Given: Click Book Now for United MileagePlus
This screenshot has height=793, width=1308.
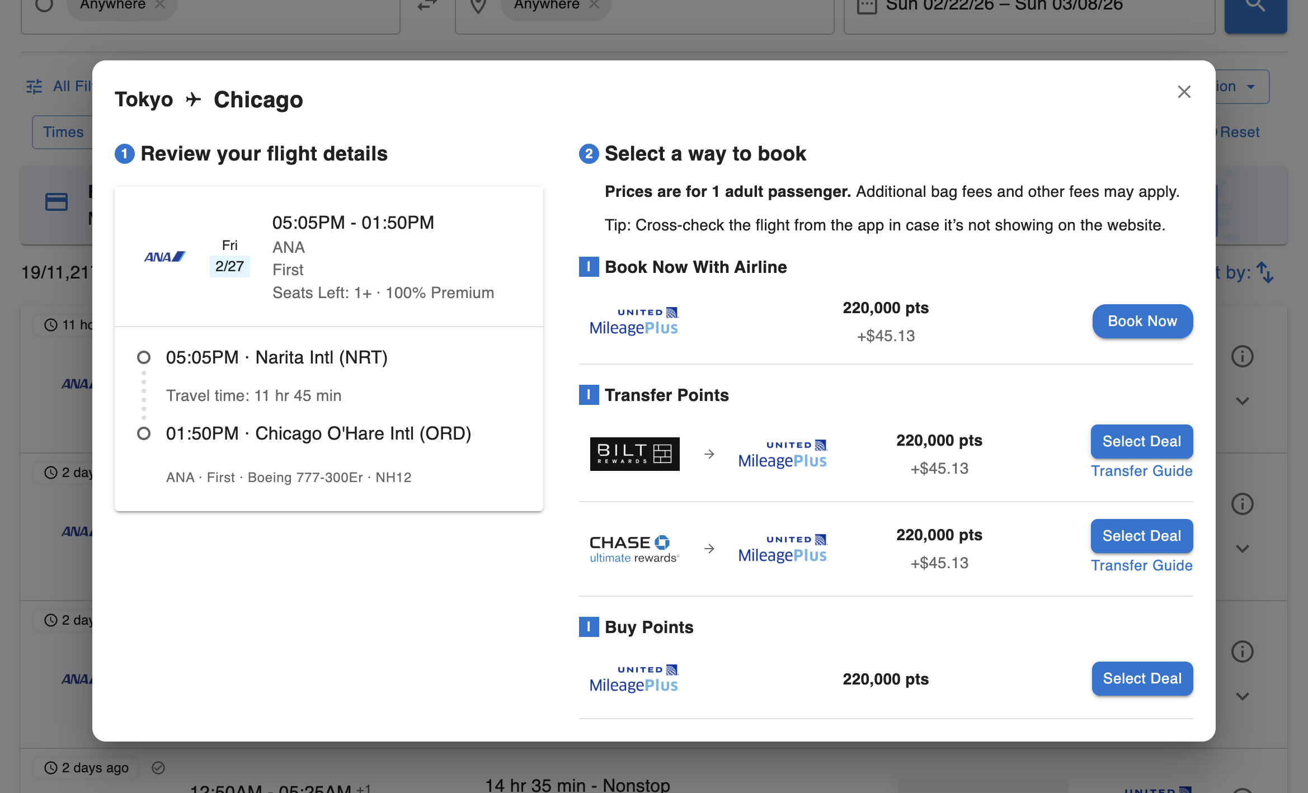Looking at the screenshot, I should click(x=1142, y=321).
